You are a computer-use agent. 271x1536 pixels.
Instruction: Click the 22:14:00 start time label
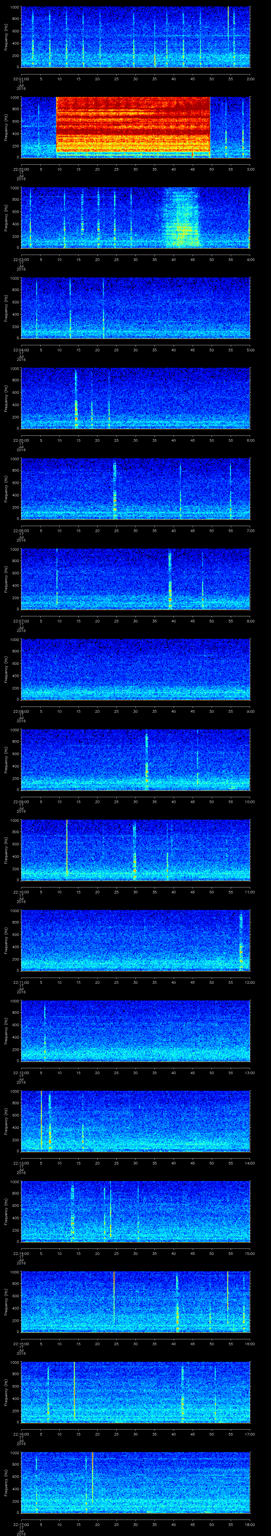point(21,1253)
